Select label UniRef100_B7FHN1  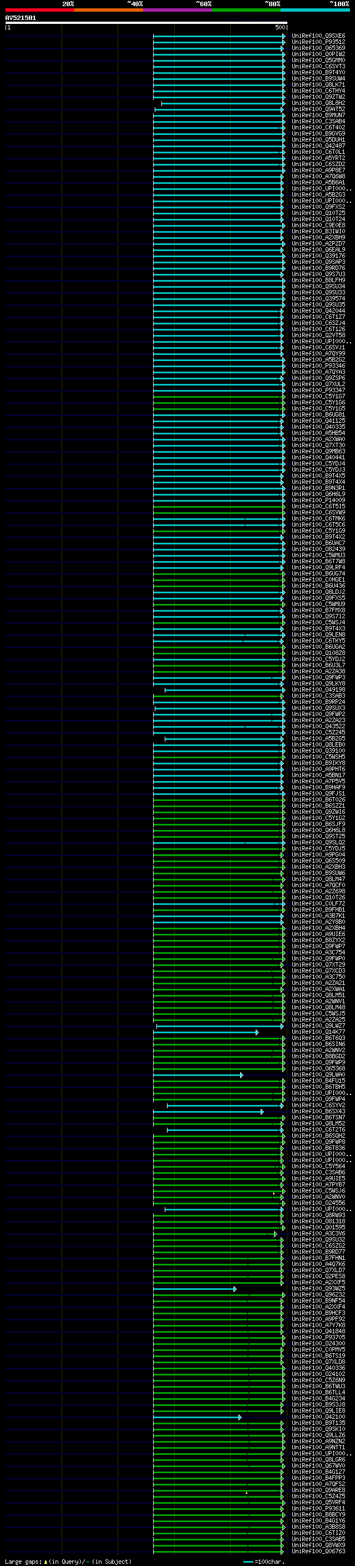[318, 1258]
